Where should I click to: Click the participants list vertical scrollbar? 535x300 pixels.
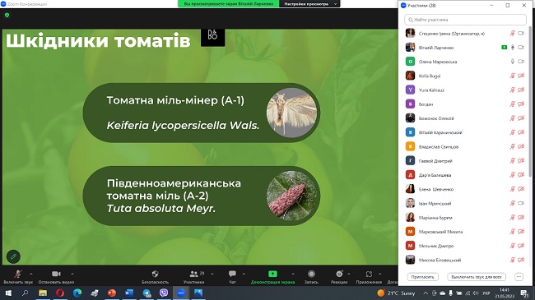tap(530, 101)
